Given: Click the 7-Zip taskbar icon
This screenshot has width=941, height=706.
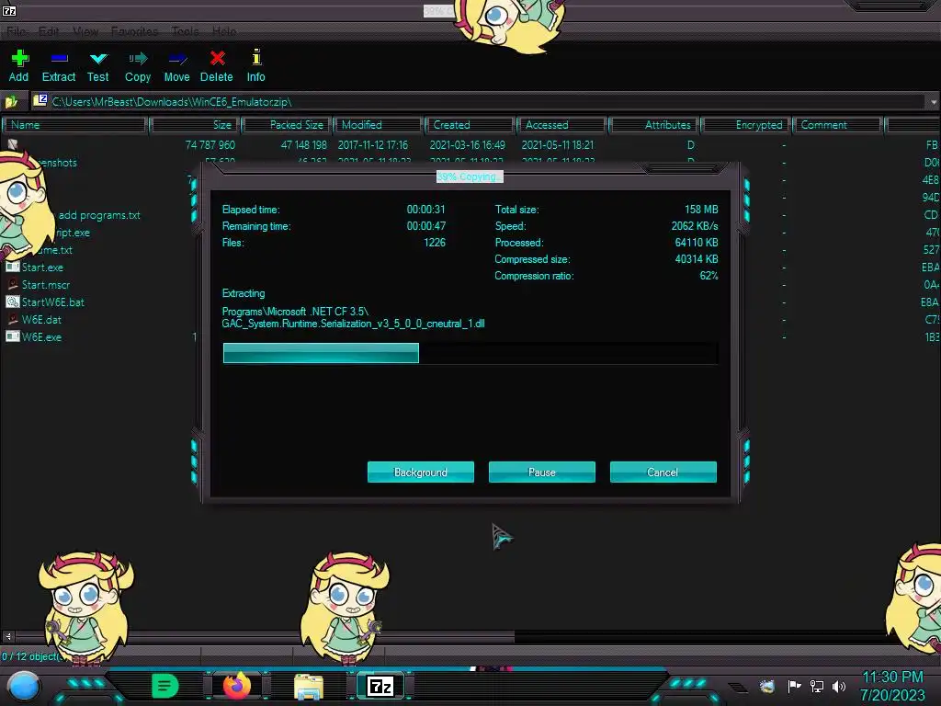Looking at the screenshot, I should [x=380, y=686].
